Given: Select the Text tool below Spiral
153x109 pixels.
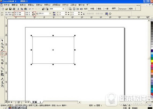Looking at the screenshot, I should (2, 63).
